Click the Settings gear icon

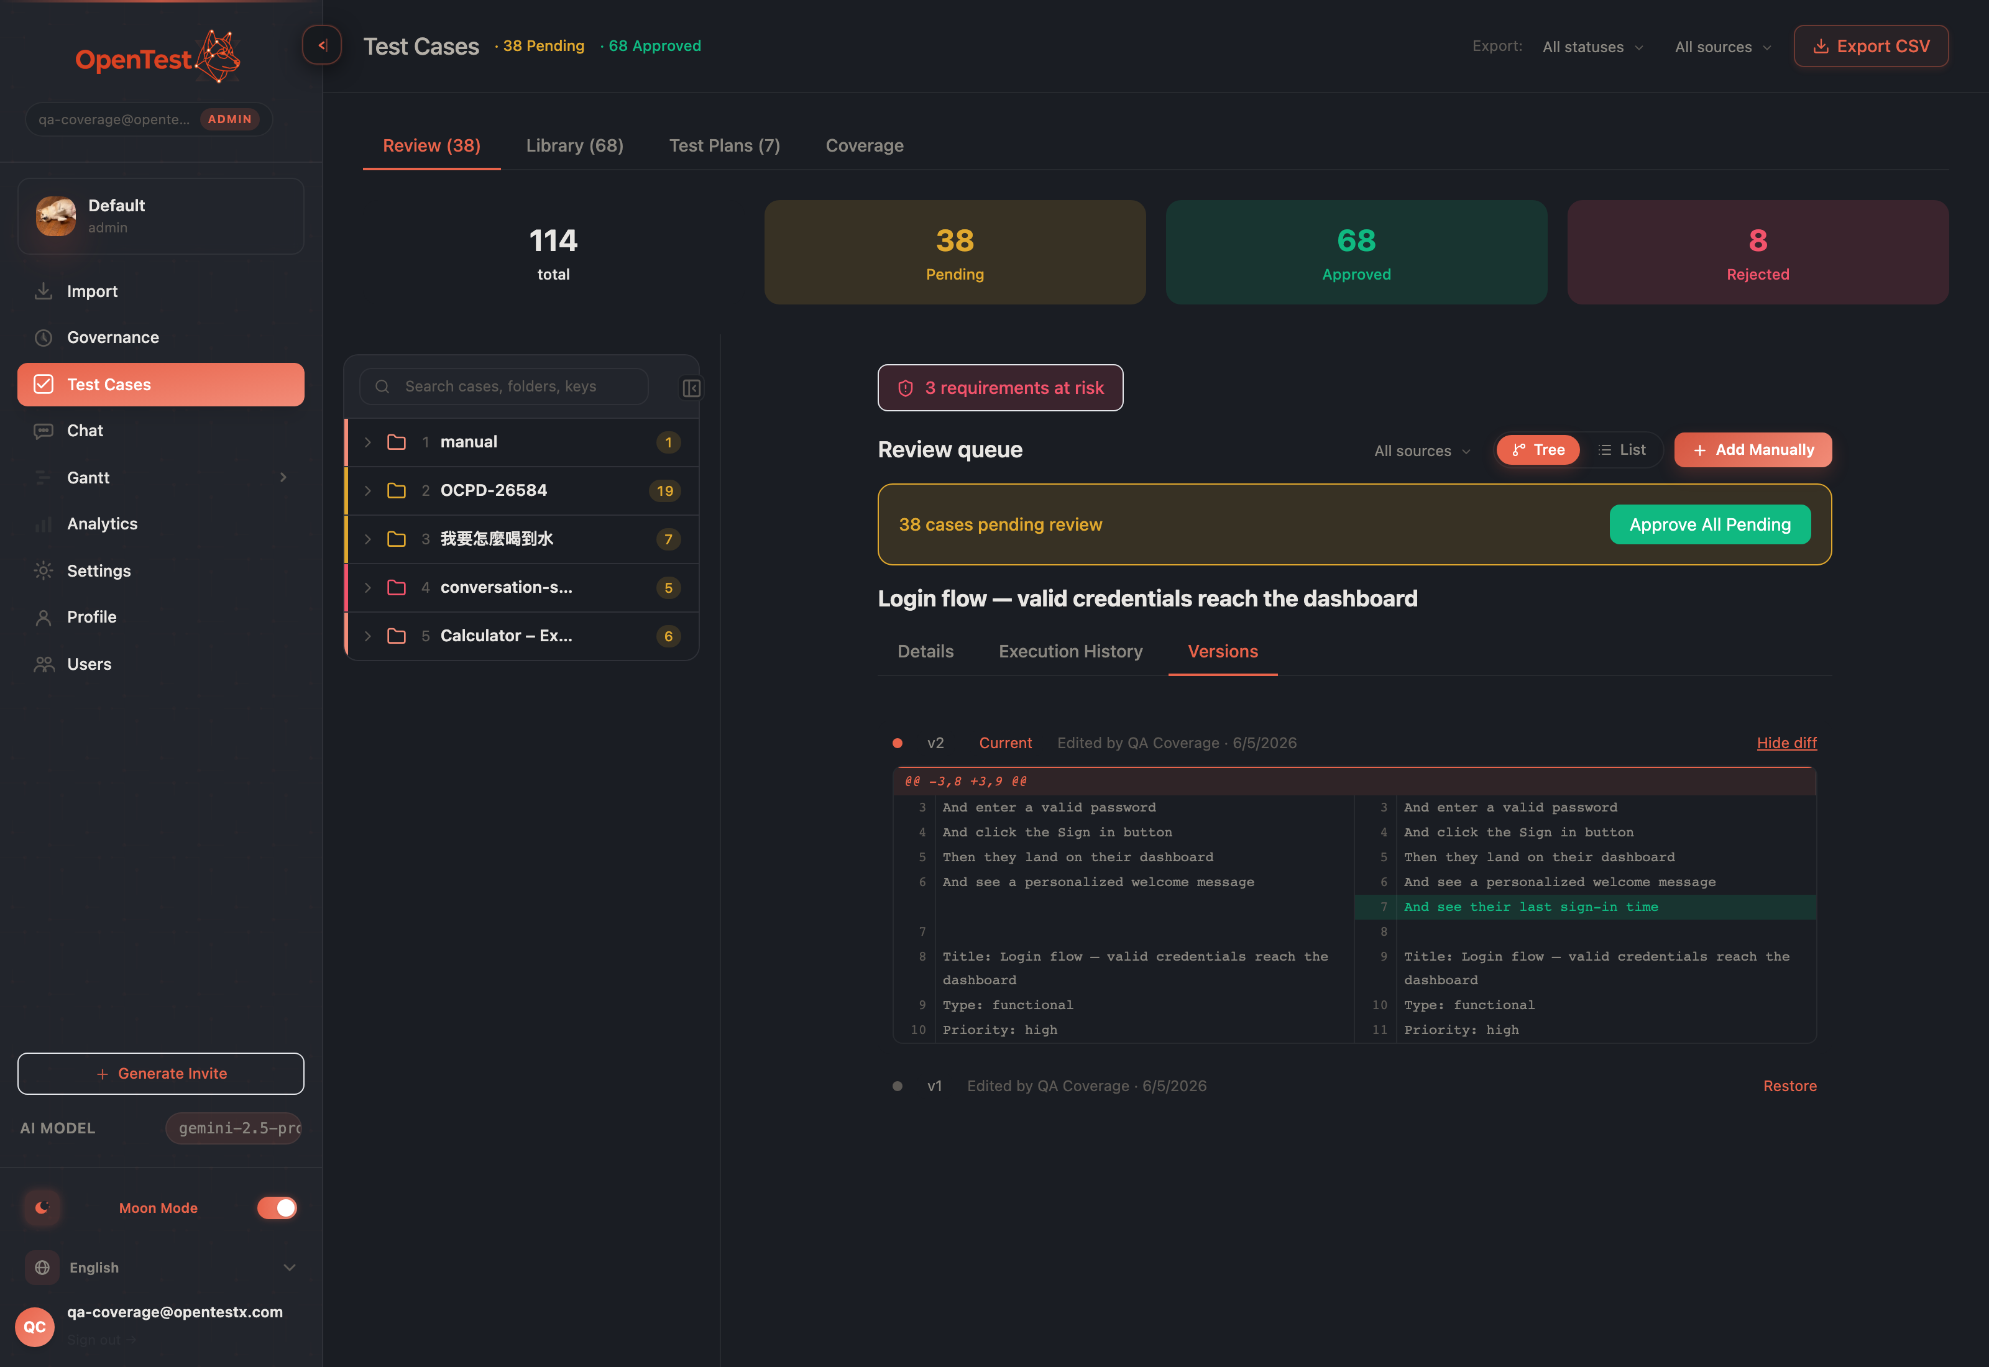click(43, 570)
